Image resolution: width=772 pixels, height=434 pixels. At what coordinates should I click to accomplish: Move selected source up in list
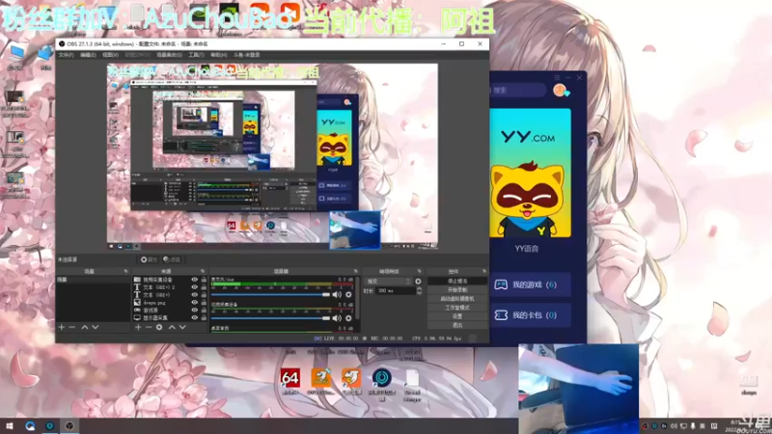click(172, 327)
